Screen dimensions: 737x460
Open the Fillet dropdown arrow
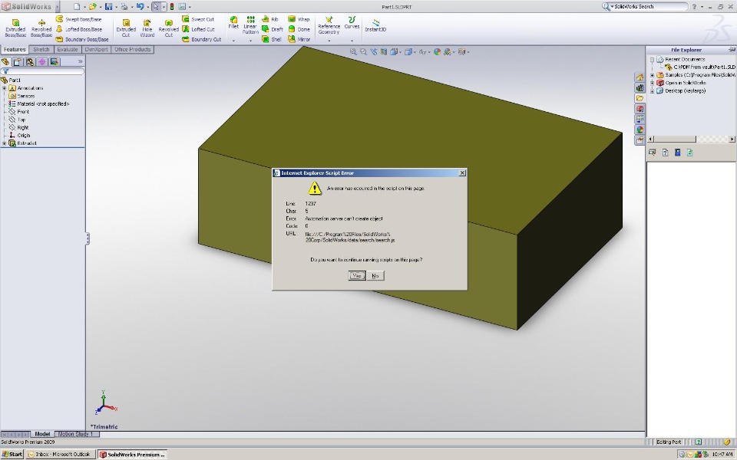tap(233, 41)
